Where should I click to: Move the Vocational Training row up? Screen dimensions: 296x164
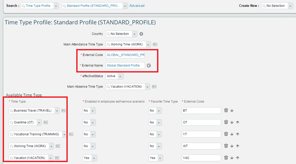(x=238, y=134)
